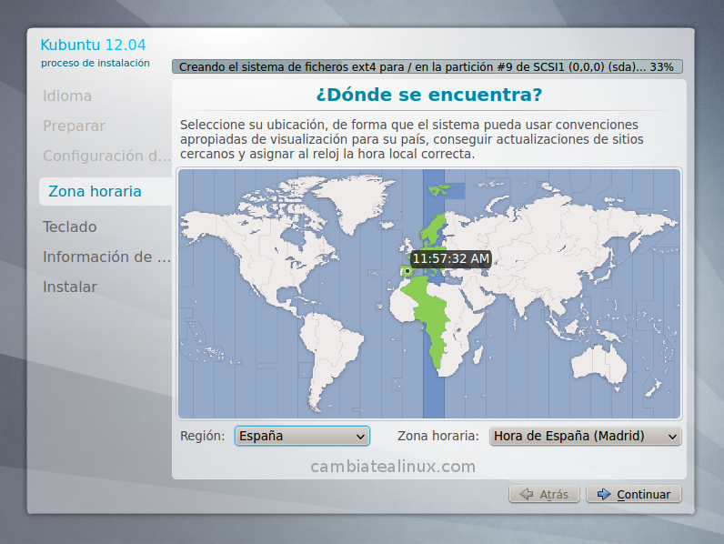Click the installation progress bar at 33%
Viewport: 724px width, 544px height.
pyautogui.click(x=427, y=66)
